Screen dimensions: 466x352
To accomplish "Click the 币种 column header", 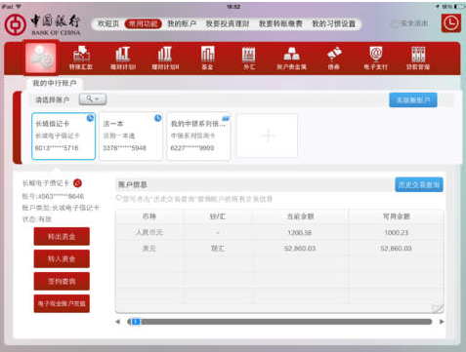I will [x=149, y=216].
